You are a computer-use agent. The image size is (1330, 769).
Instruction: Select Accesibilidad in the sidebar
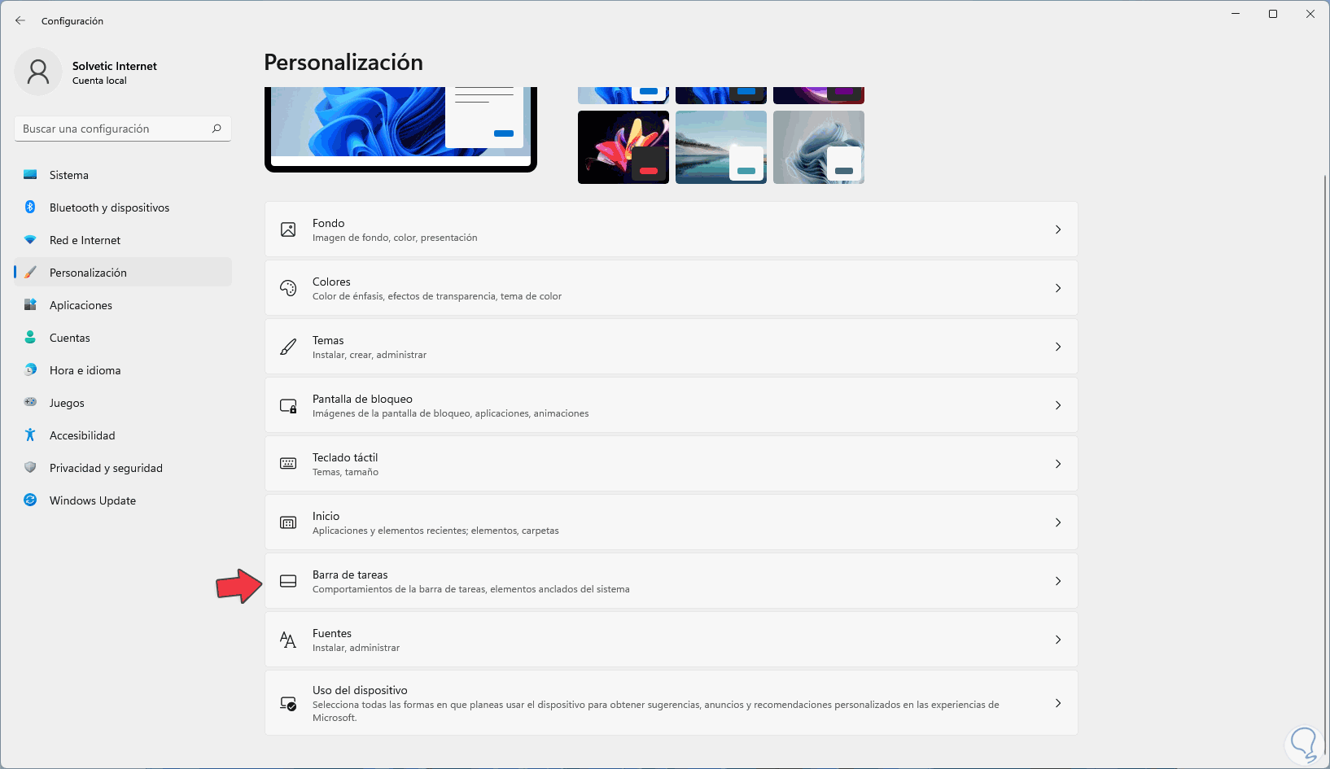(x=123, y=435)
